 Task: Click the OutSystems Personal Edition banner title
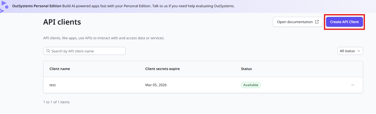coord(37,6)
